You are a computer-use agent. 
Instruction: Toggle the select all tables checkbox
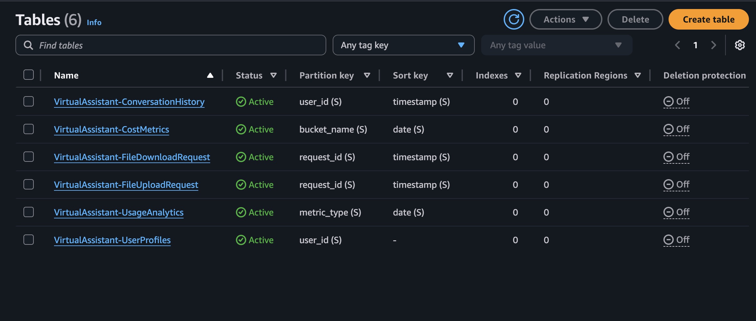coord(29,75)
